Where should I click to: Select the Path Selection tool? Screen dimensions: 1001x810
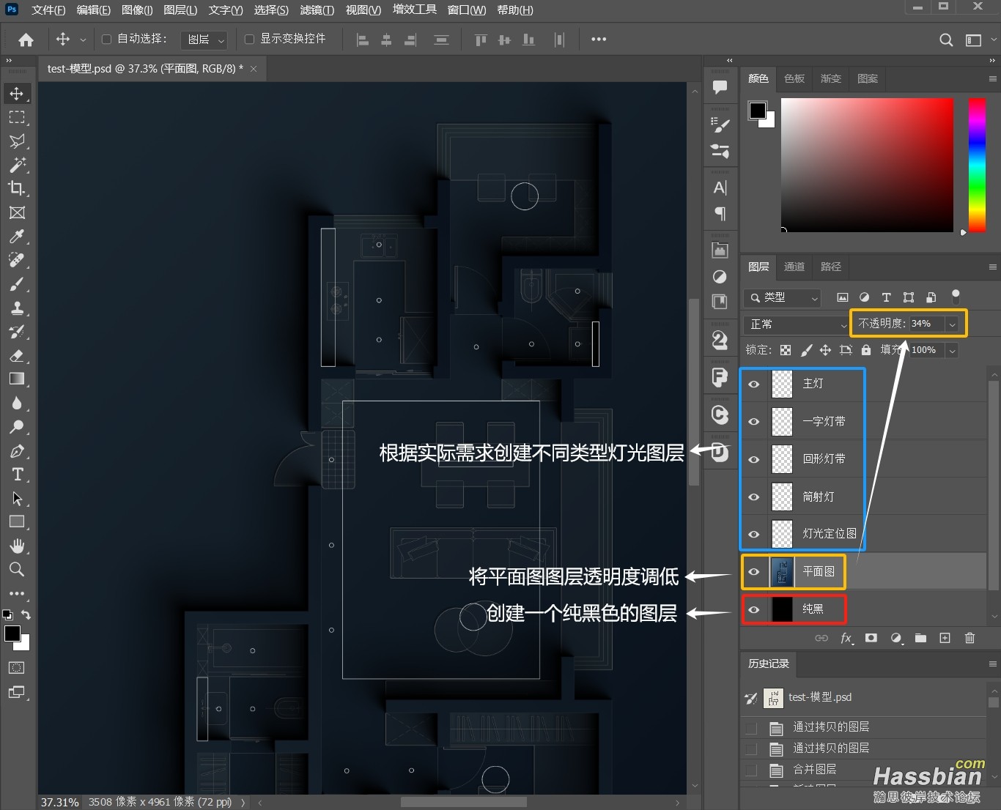tap(17, 498)
